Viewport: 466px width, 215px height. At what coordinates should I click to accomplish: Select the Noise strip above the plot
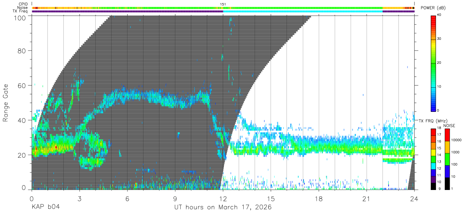(x=223, y=8)
